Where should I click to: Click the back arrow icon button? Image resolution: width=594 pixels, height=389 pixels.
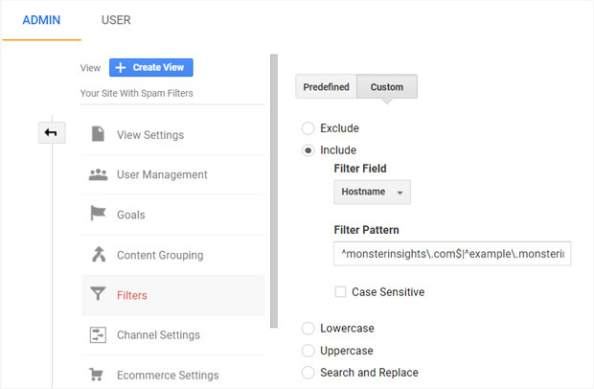click(51, 132)
